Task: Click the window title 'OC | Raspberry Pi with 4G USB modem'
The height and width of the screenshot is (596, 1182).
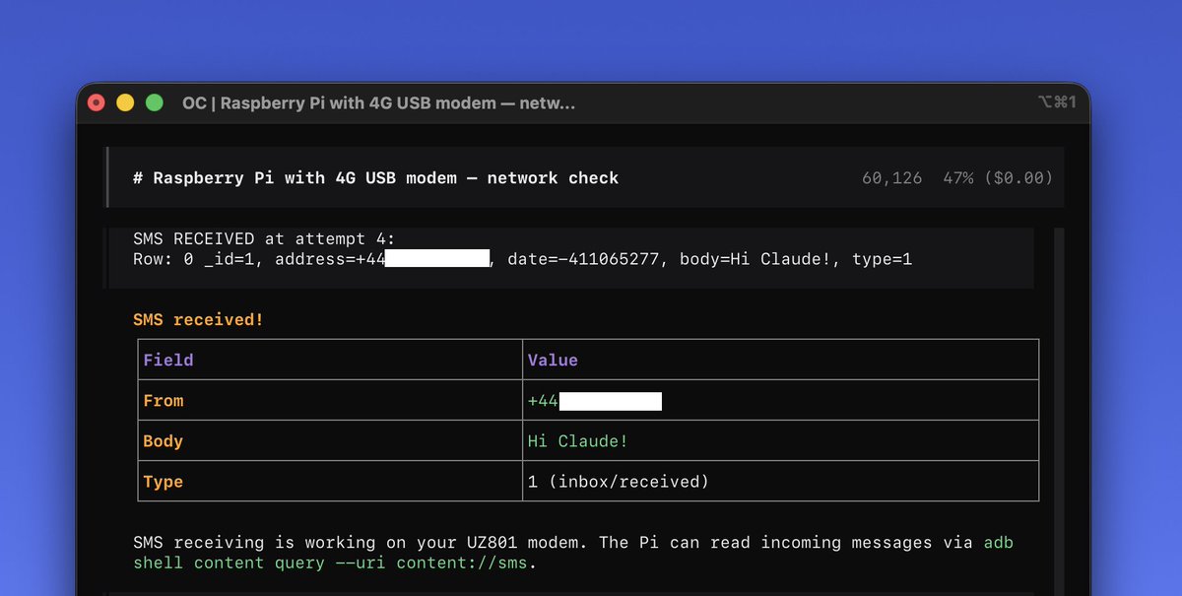Action: pyautogui.click(x=378, y=102)
